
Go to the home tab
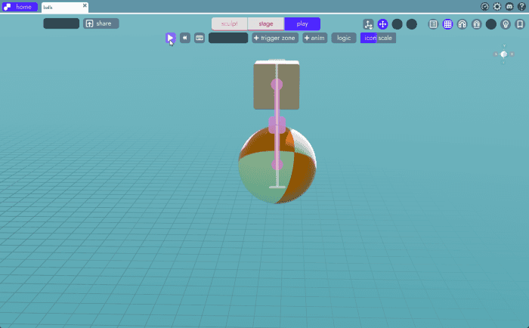point(20,6)
